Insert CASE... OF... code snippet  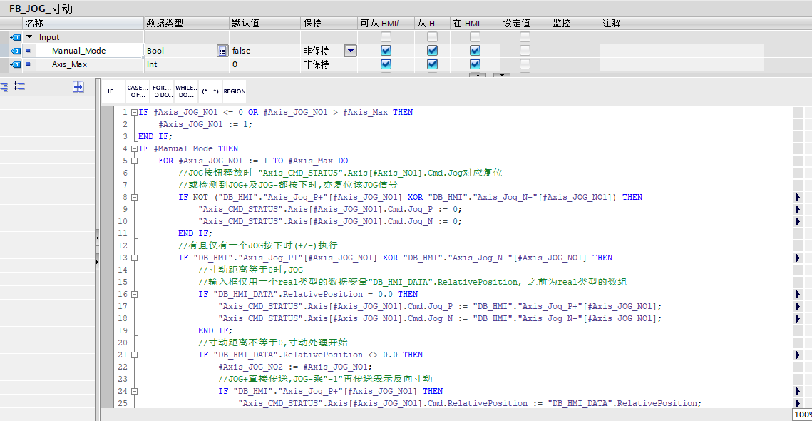(137, 91)
